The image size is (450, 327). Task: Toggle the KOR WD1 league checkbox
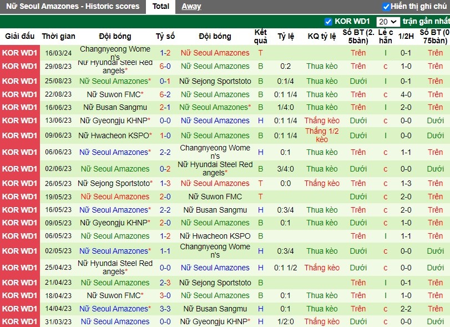pos(328,22)
